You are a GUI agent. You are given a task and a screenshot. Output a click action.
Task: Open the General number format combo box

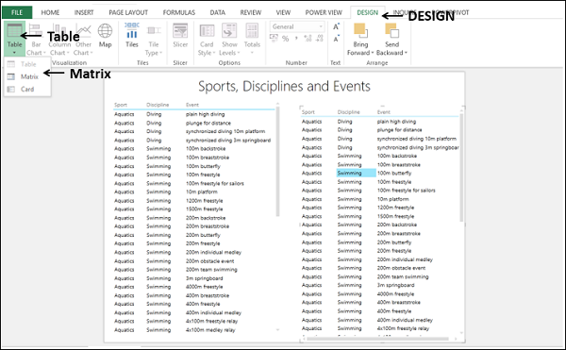tap(297, 26)
